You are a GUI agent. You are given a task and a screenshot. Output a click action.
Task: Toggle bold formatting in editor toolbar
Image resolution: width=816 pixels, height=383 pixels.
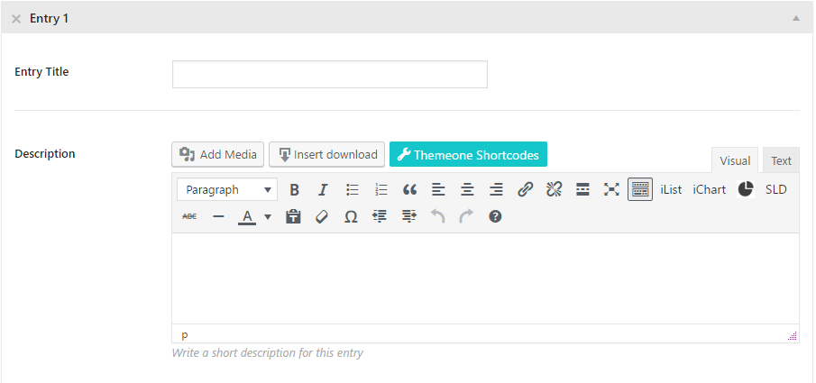click(x=294, y=190)
